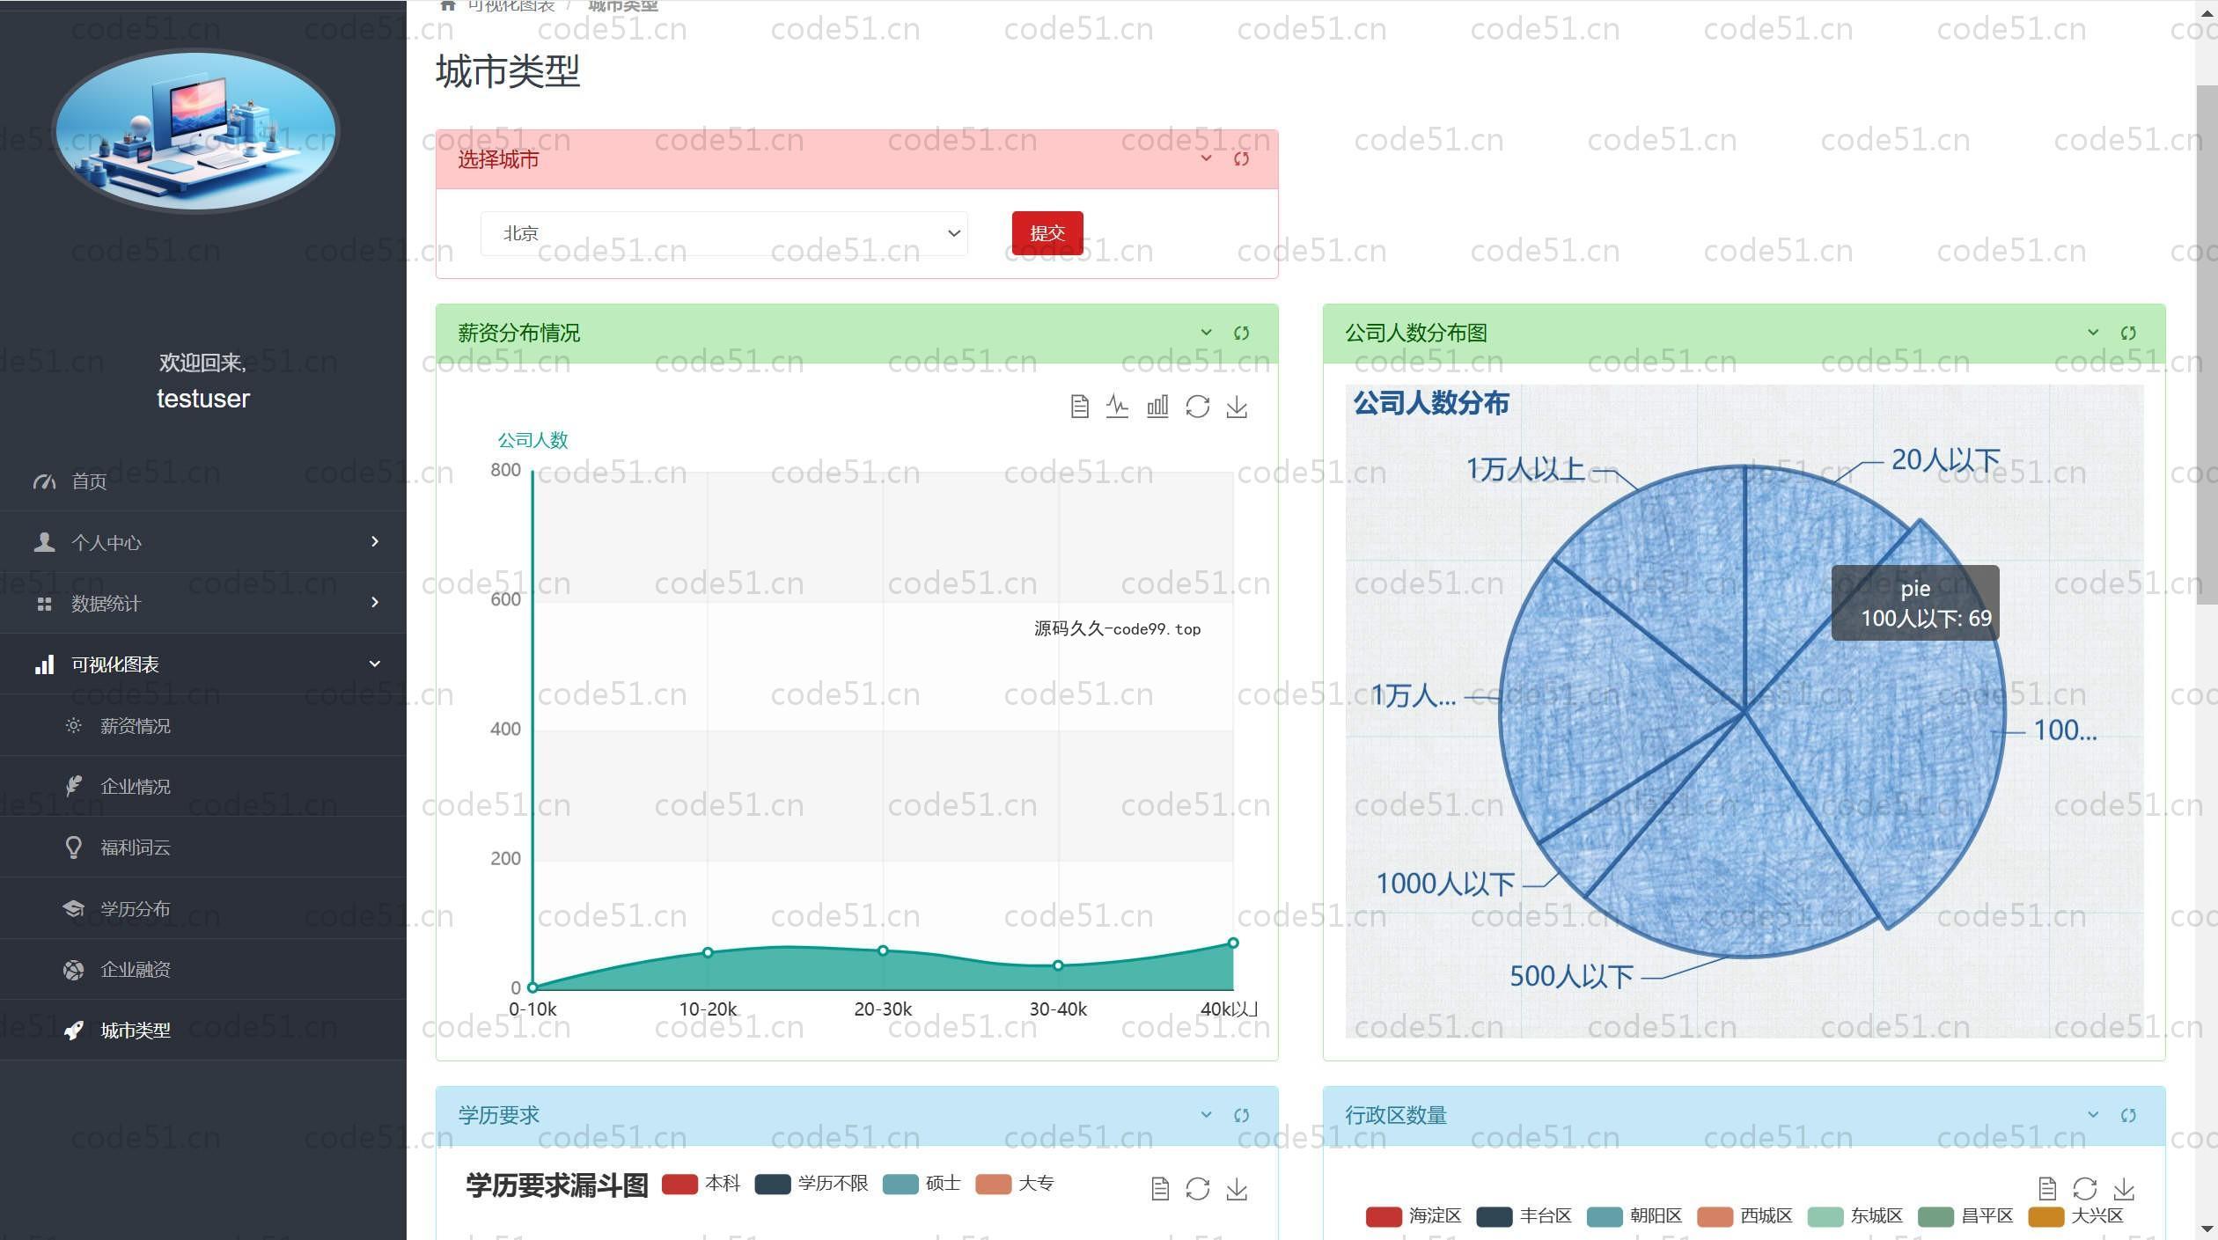
Task: Open 福利词云 in sidebar
Action: (x=203, y=847)
